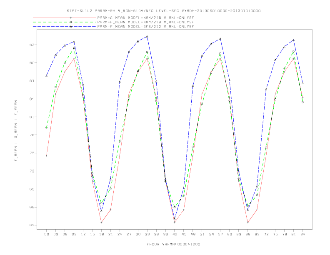This screenshot has width=330, height=255.
Task: Click x-axis forecast hour label 03
Action: point(56,234)
